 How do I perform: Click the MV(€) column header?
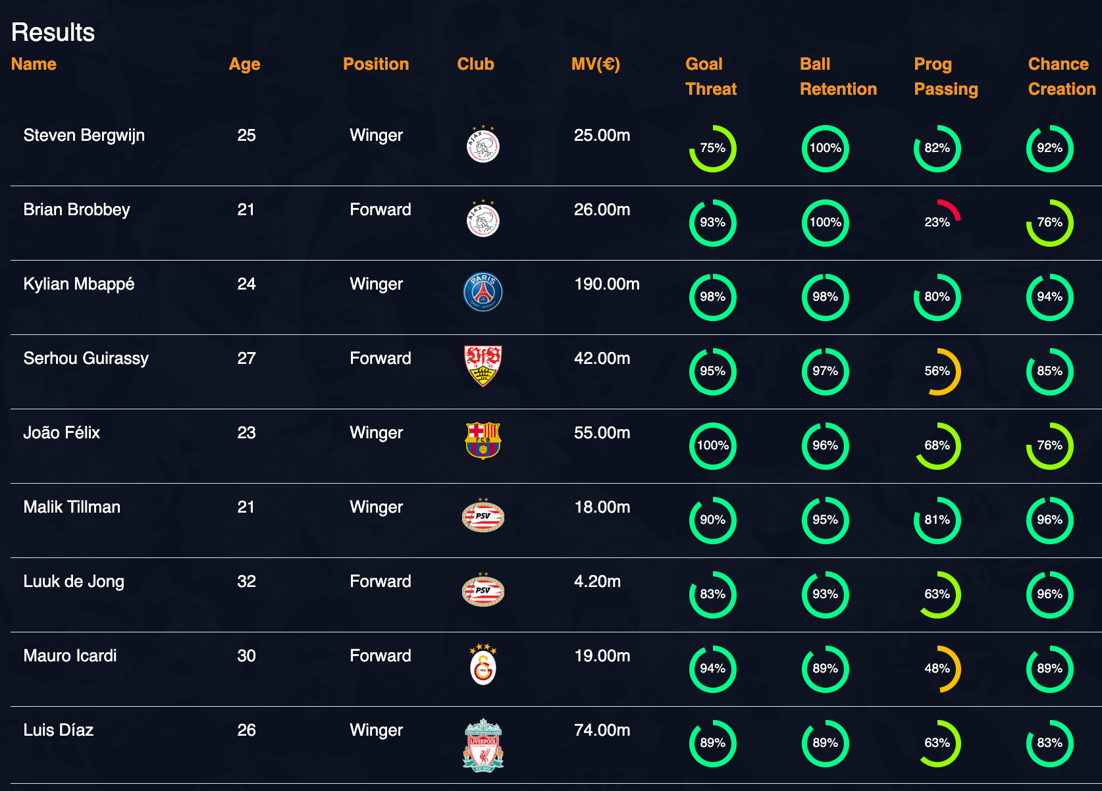596,64
